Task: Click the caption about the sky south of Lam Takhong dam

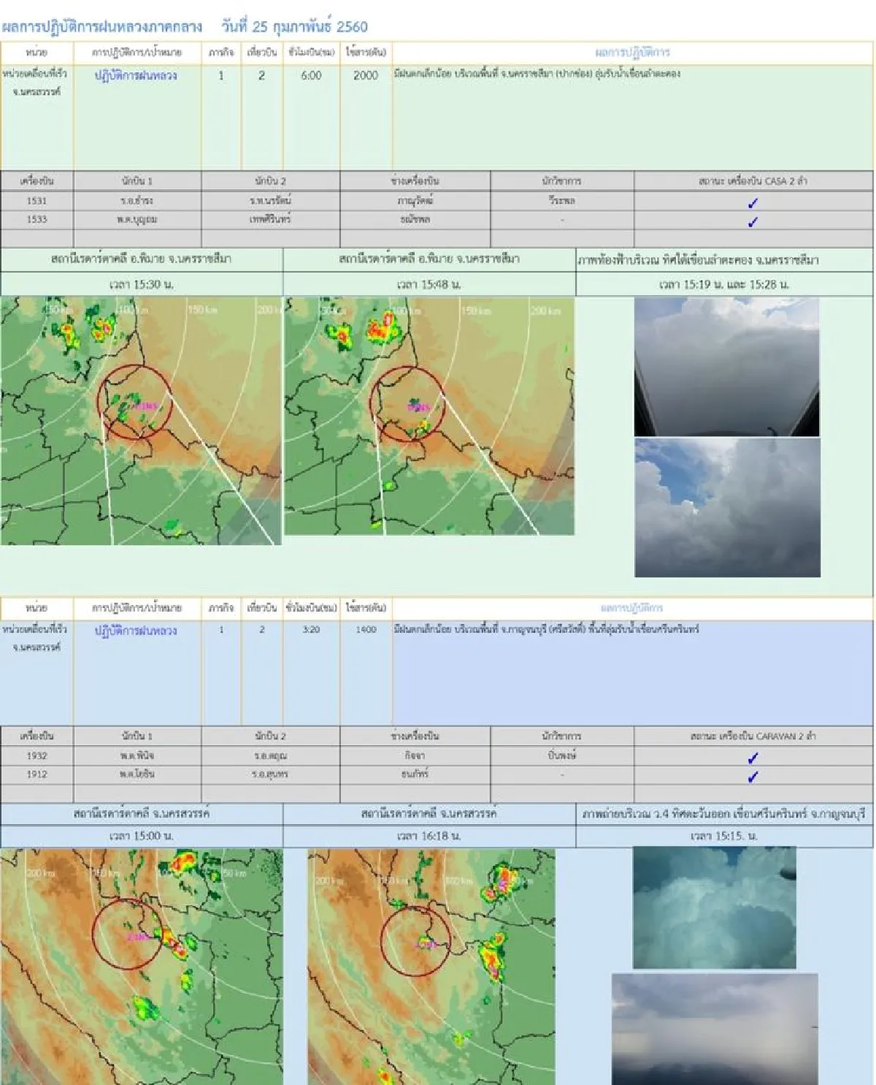Action: click(x=698, y=260)
